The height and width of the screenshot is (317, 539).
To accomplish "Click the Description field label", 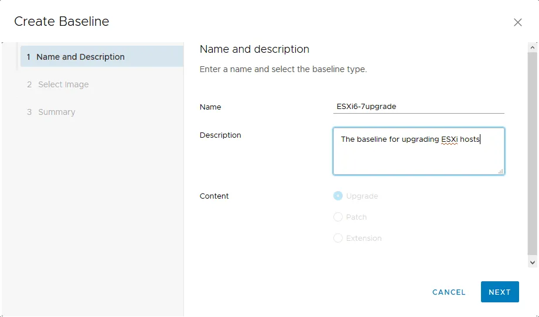I will pos(220,135).
